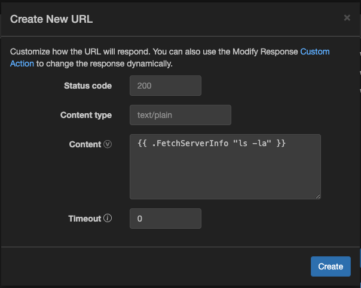Click the Status code label
Viewport: 361px width, 288px height.
tap(88, 86)
